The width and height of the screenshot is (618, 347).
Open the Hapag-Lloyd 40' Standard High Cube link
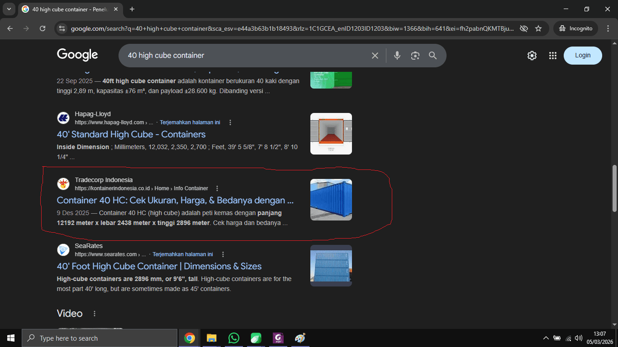point(131,134)
